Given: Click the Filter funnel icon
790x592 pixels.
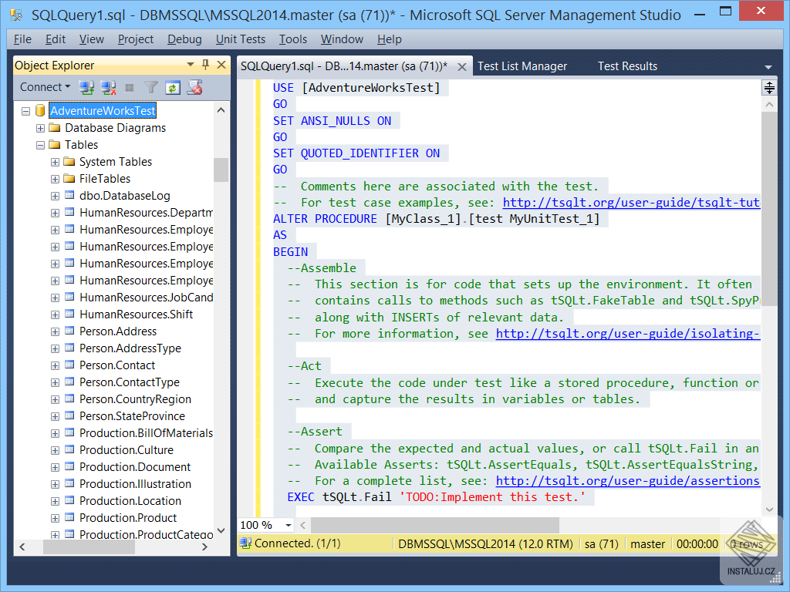Looking at the screenshot, I should [151, 88].
